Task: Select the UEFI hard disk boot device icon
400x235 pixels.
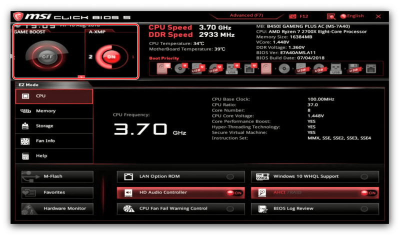Action: (163, 68)
